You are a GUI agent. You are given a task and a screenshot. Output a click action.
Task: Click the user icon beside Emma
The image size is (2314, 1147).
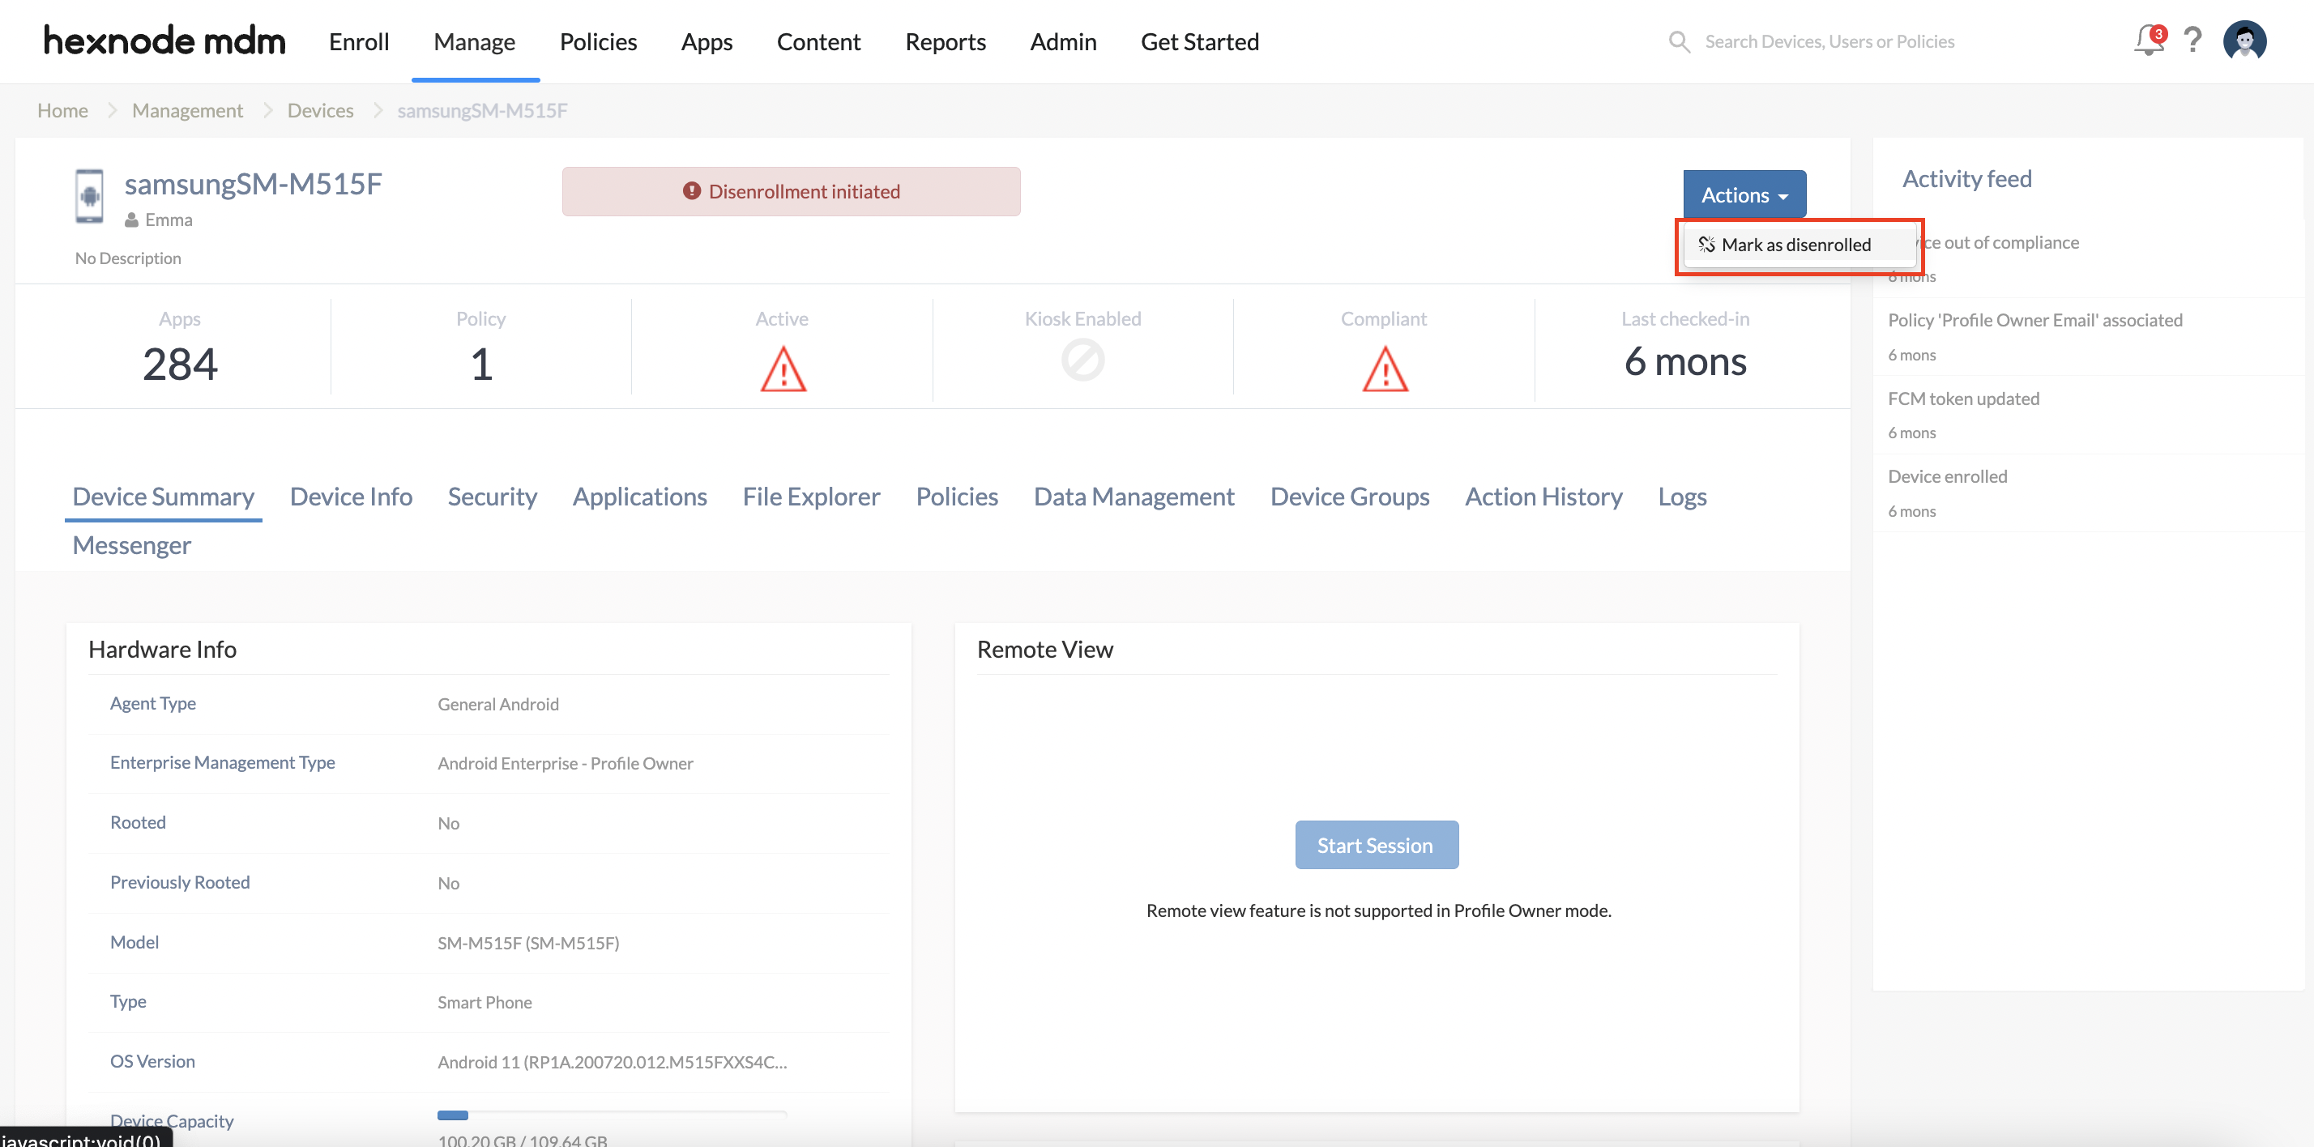(132, 220)
